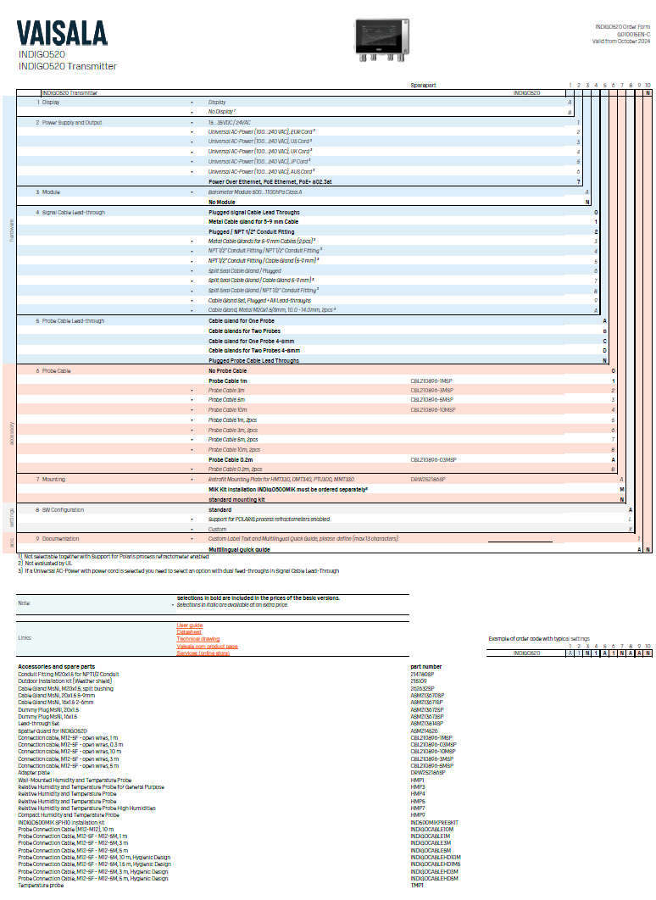Viewport: 656px width, 900px height.
Task: Click 'Accessories and spare parts' heading
Action: pyautogui.click(x=56, y=667)
